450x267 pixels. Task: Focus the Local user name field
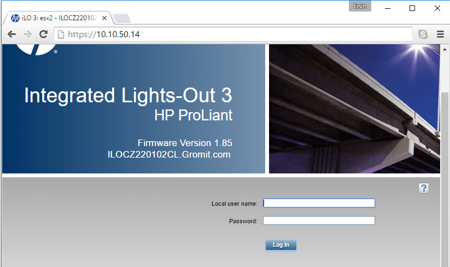(x=319, y=203)
